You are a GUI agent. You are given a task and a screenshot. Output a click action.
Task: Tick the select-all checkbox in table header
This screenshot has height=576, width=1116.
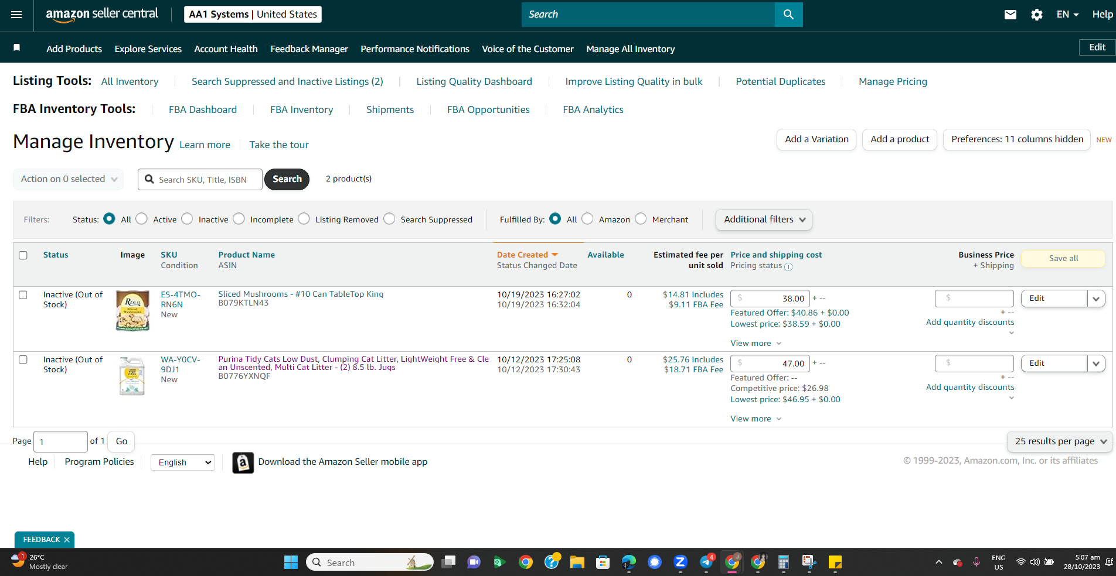point(23,255)
